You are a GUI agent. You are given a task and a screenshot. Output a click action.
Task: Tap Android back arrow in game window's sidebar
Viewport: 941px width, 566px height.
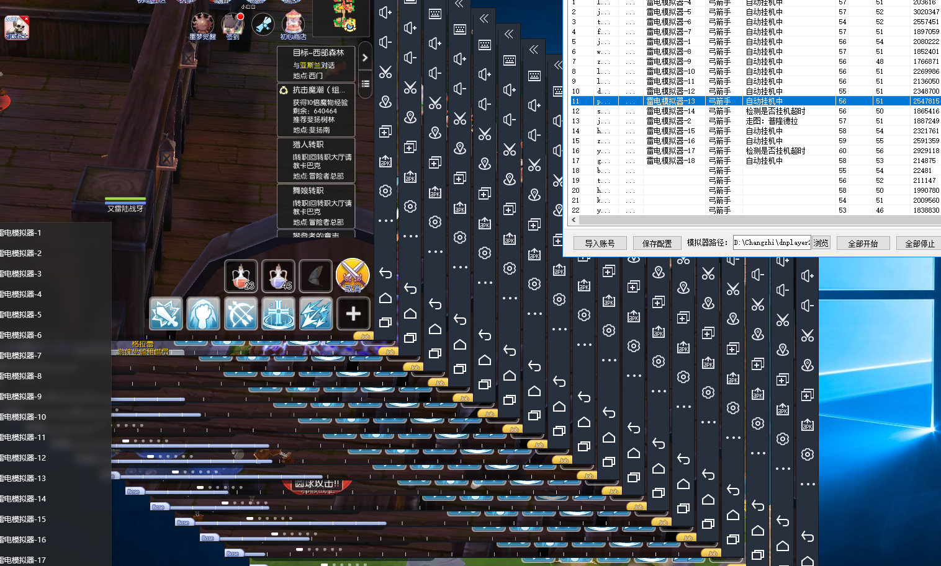(x=385, y=273)
